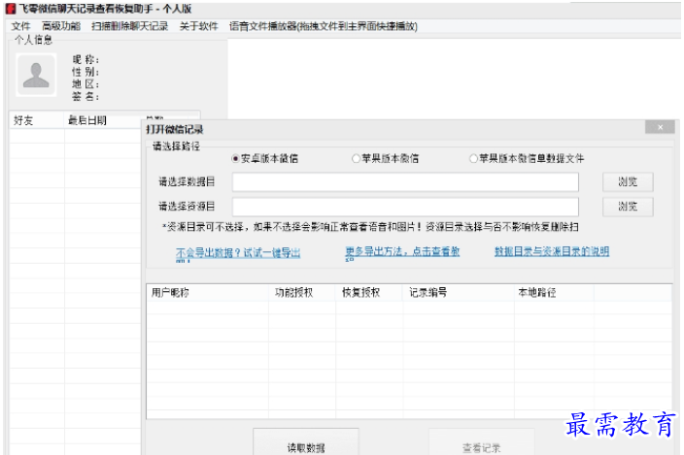Image resolution: width=684 pixels, height=455 pixels.
Task: Open the 高级功能 menu
Action: pos(61,26)
